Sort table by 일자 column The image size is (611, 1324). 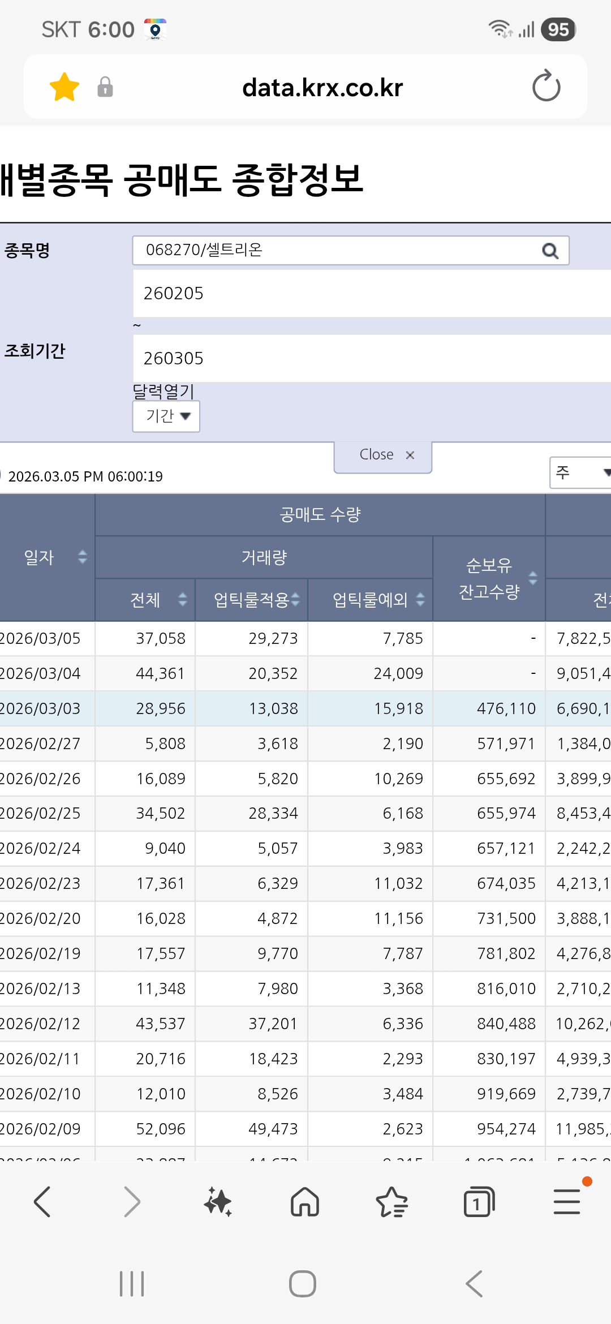pos(83,557)
